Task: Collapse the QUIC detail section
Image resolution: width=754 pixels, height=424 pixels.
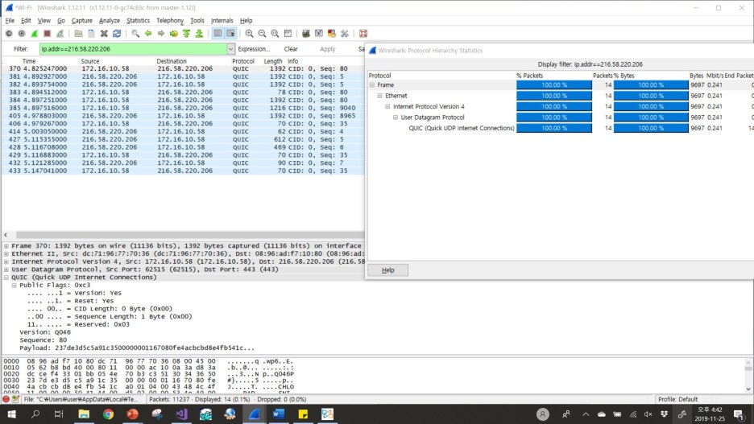Action: (x=6, y=277)
